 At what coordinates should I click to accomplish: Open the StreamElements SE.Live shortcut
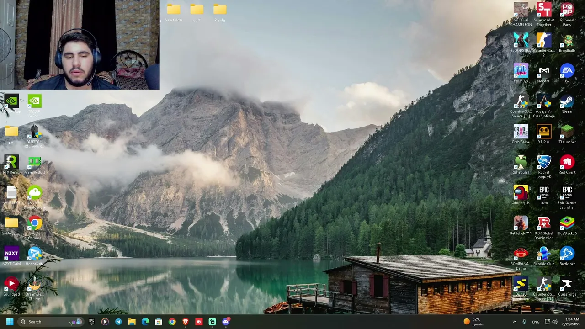pyautogui.click(x=34, y=289)
